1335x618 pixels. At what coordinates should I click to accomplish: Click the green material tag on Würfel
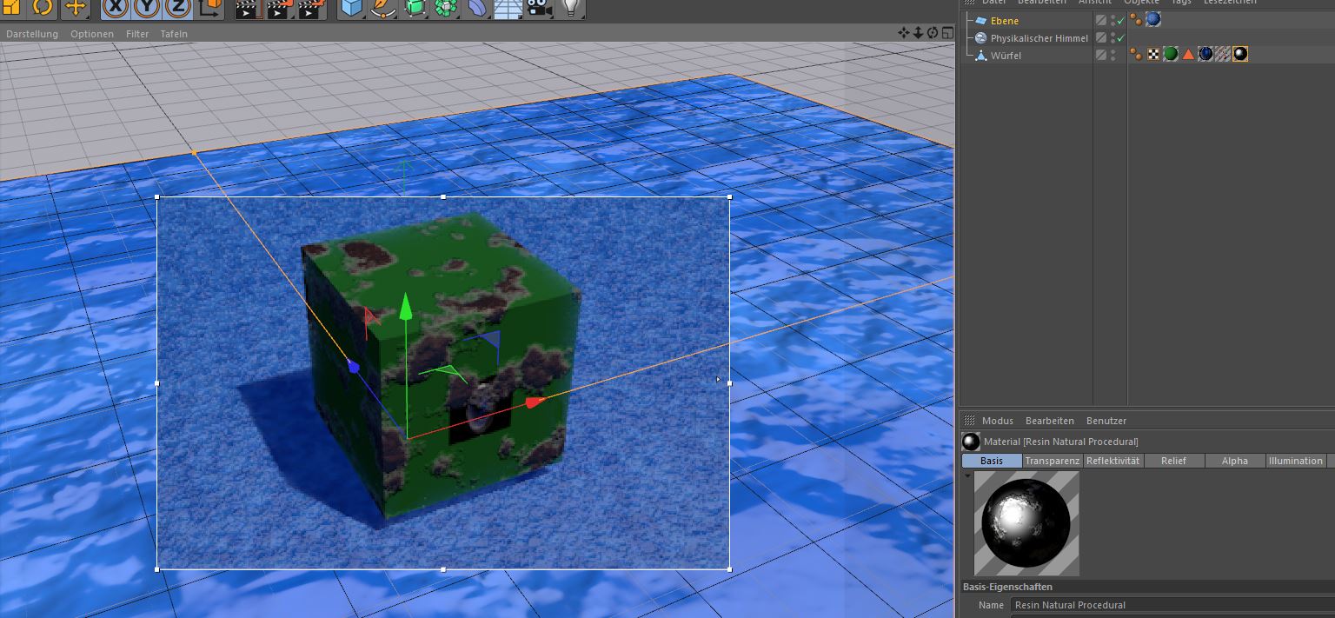coord(1171,54)
